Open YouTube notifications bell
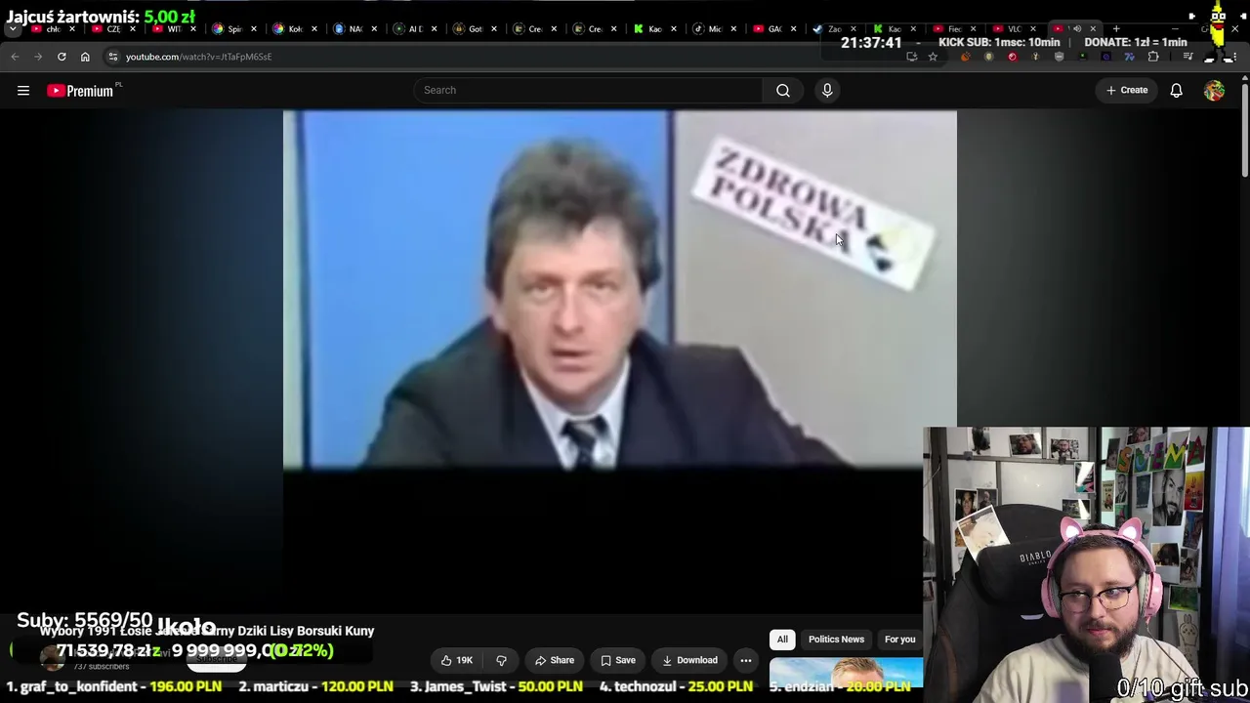This screenshot has width=1250, height=703. click(x=1177, y=90)
